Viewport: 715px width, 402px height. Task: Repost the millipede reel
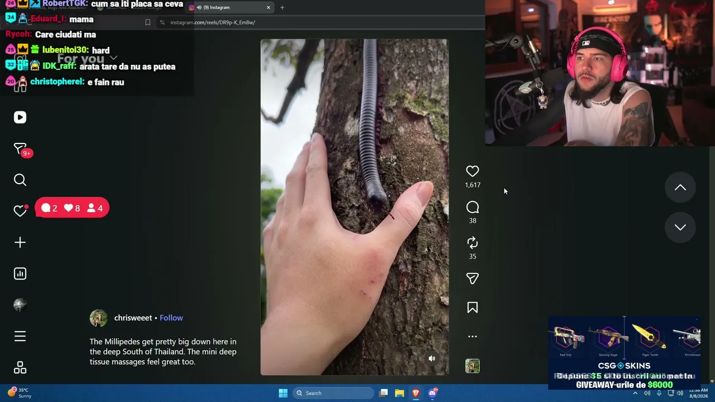(473, 243)
